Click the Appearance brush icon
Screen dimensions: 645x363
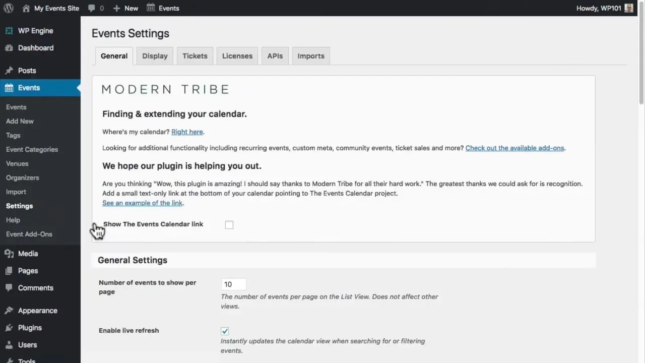click(x=9, y=311)
